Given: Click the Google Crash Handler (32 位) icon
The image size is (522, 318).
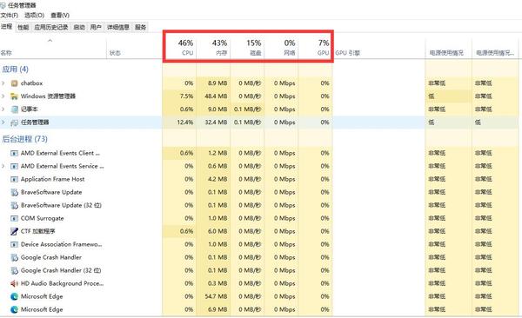Looking at the screenshot, I should point(14,271).
